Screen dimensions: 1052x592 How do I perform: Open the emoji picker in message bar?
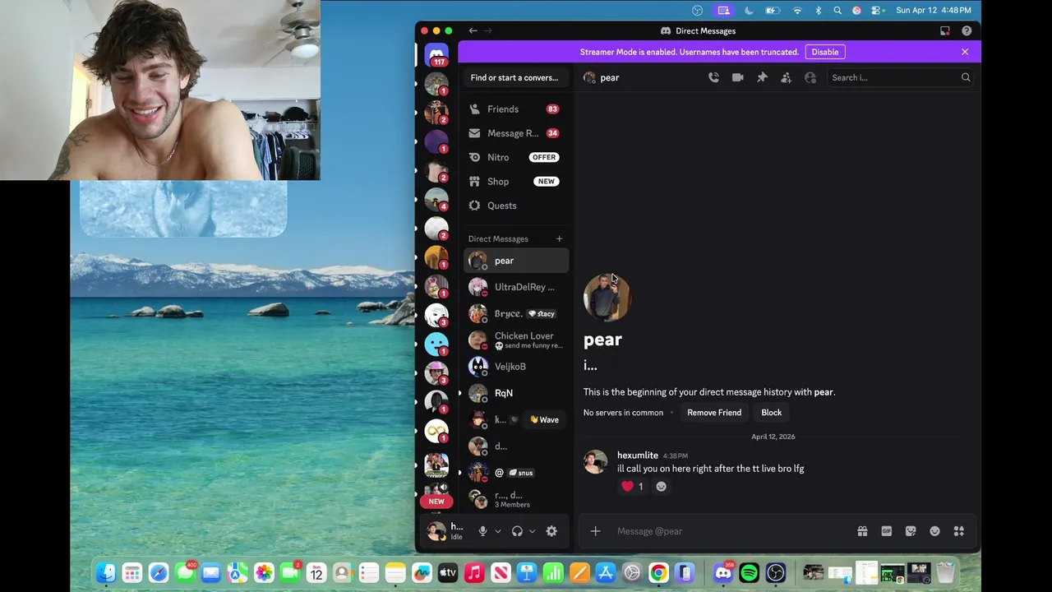(x=934, y=531)
